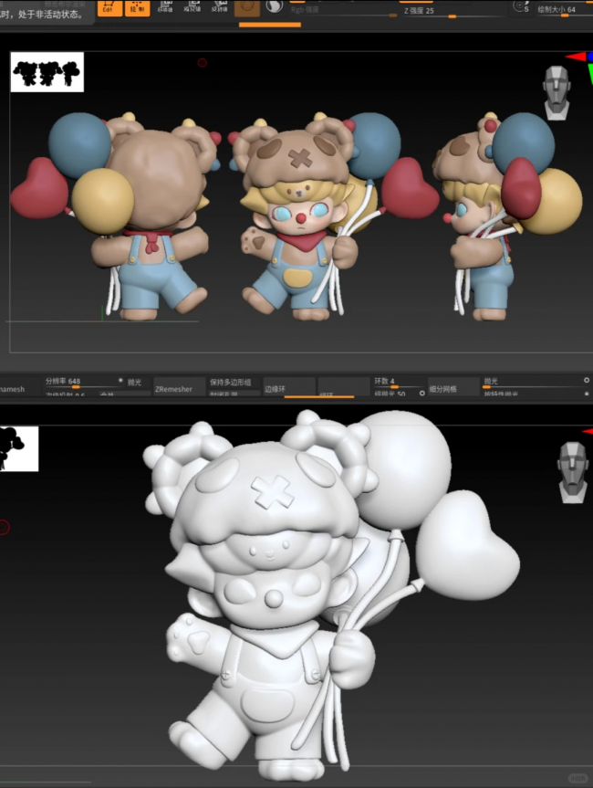Click the Edit mode button
The image size is (593, 788).
(109, 7)
